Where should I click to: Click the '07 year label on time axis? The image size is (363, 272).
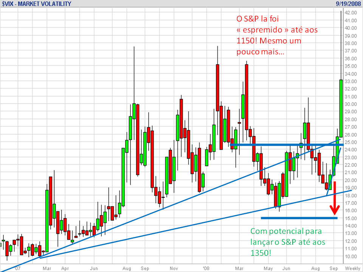pos(17,268)
